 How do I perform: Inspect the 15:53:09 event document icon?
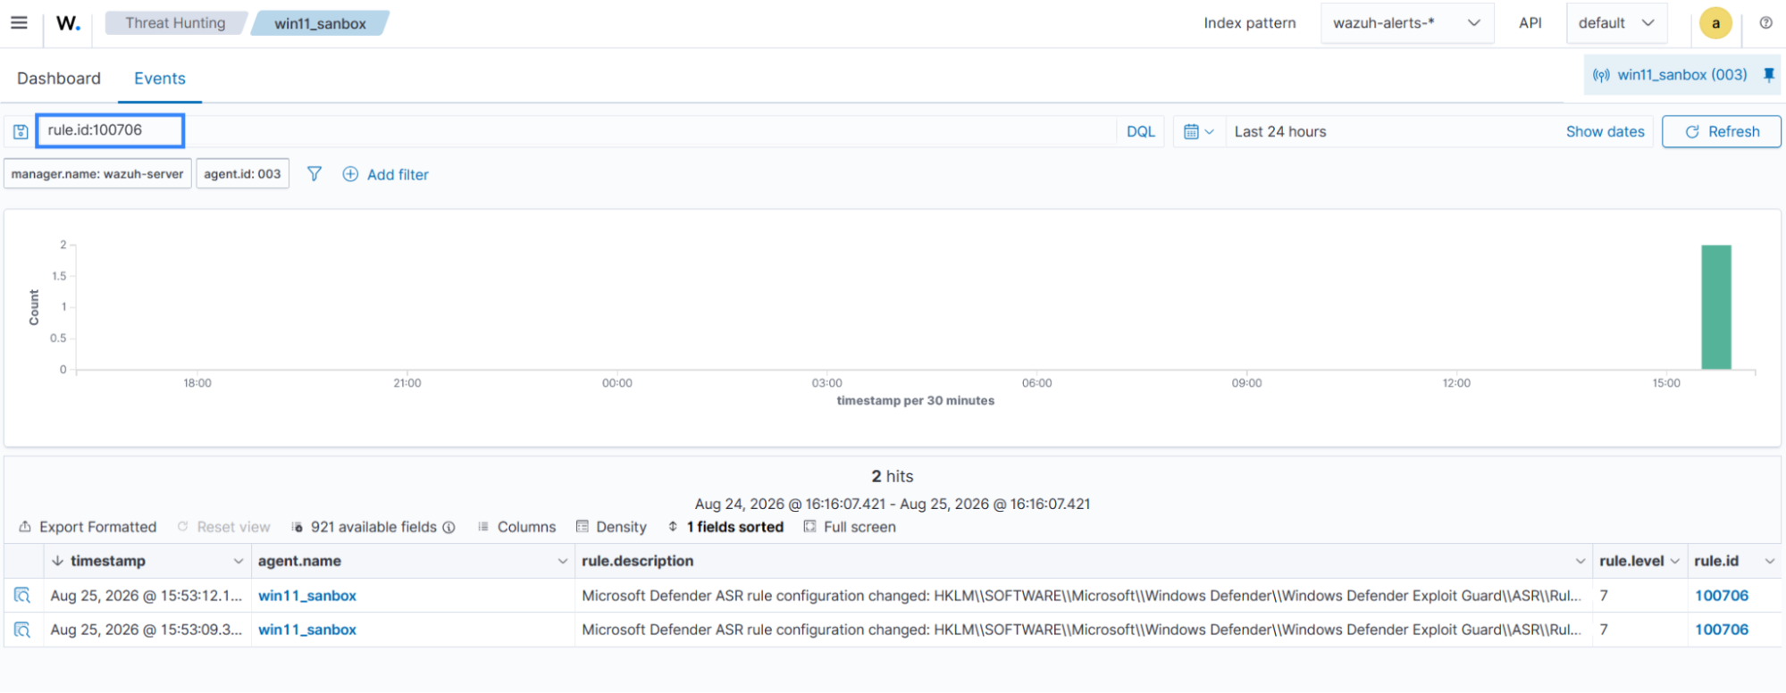coord(22,630)
